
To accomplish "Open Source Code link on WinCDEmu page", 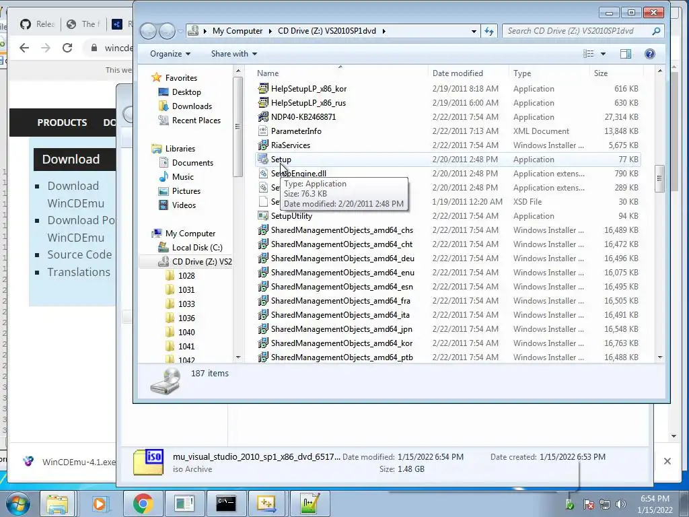I will tap(79, 254).
